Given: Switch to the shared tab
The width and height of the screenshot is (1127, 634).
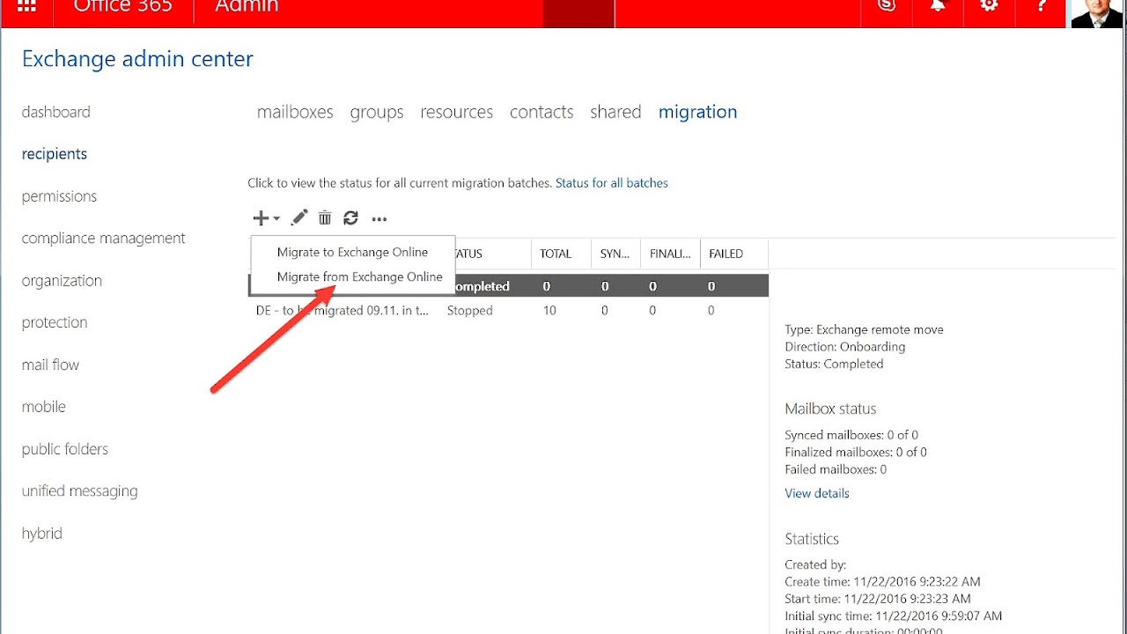Looking at the screenshot, I should point(615,112).
